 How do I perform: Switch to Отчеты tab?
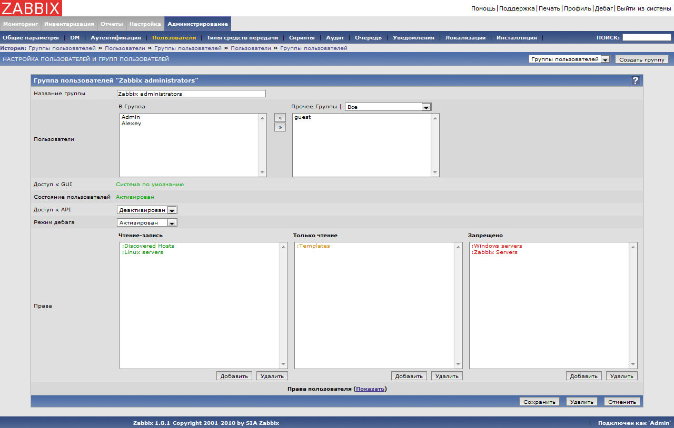click(112, 24)
